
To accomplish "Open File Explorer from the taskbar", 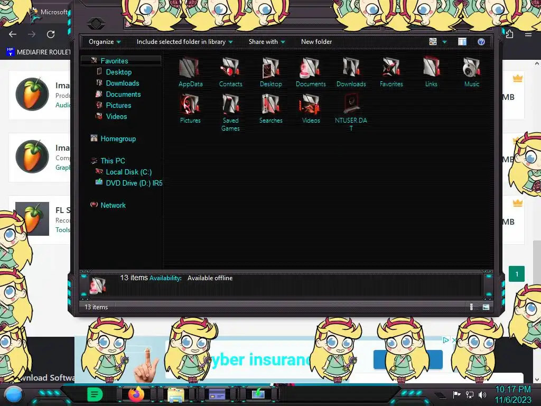I will 175,394.
